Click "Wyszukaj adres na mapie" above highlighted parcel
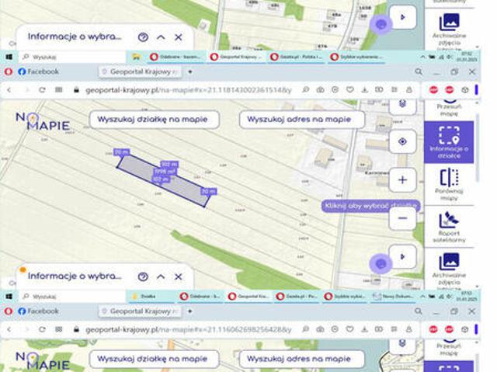Image resolution: width=497 pixels, height=372 pixels. [x=302, y=120]
